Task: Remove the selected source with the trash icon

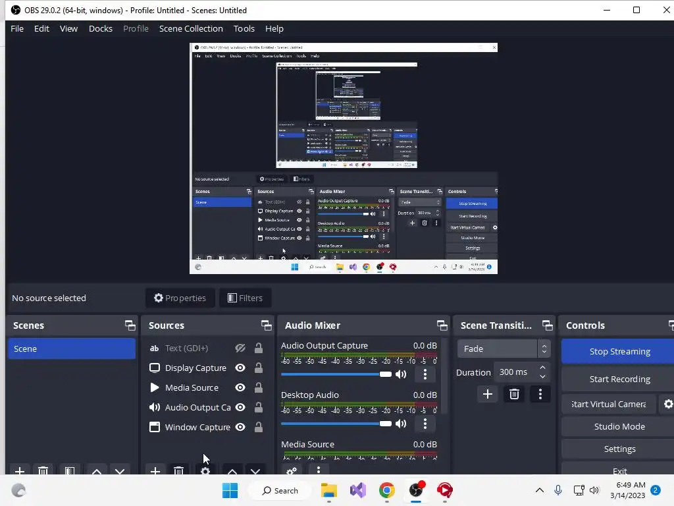Action: pos(179,470)
